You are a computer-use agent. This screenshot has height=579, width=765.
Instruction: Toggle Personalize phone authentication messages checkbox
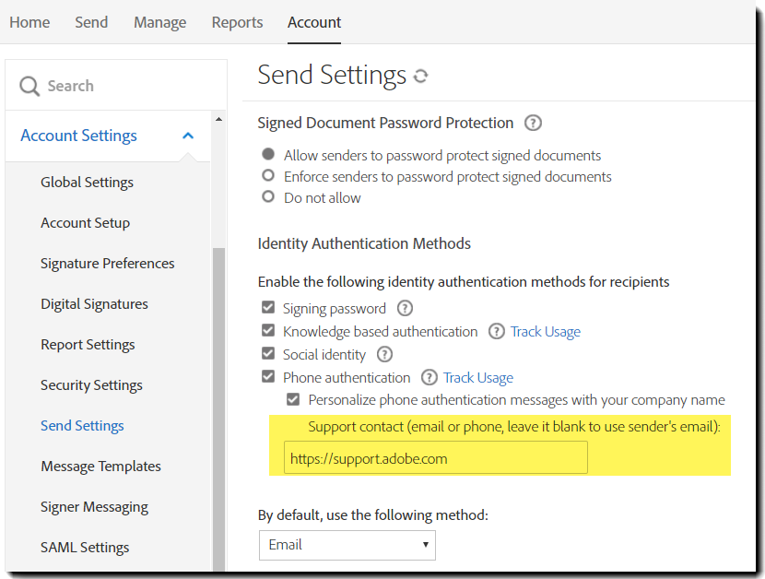(293, 399)
